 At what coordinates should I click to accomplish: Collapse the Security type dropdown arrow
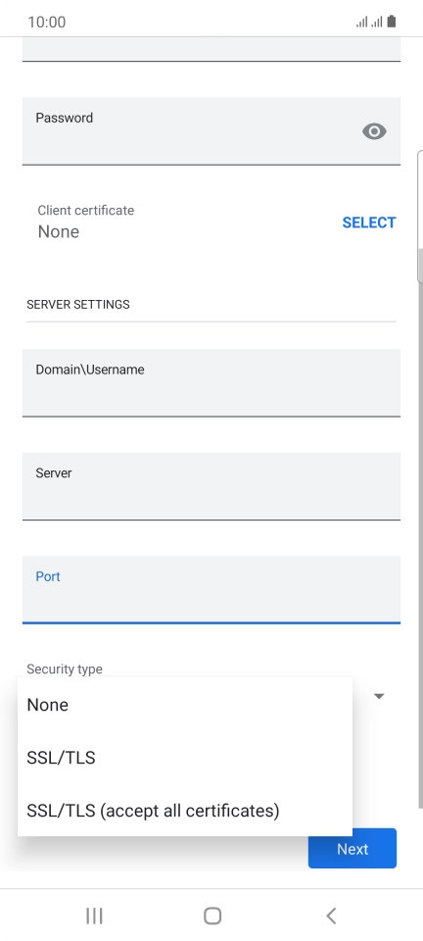pos(379,696)
